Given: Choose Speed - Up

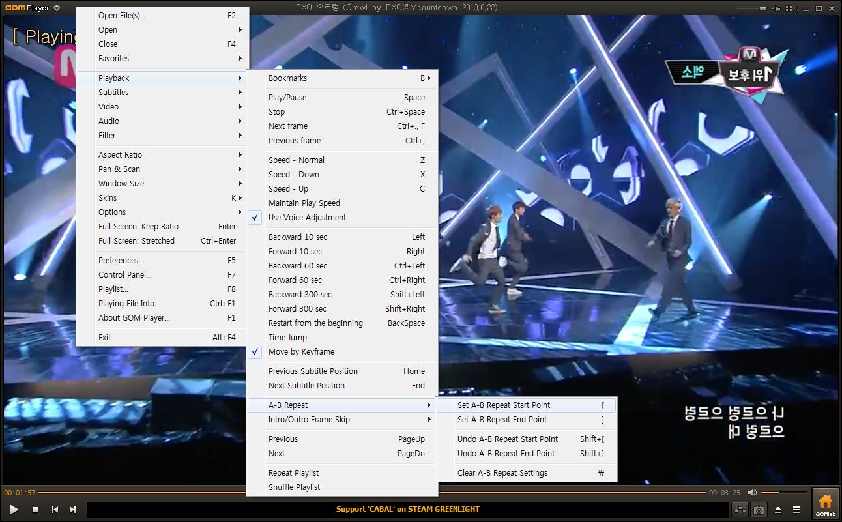Looking at the screenshot, I should [343, 189].
